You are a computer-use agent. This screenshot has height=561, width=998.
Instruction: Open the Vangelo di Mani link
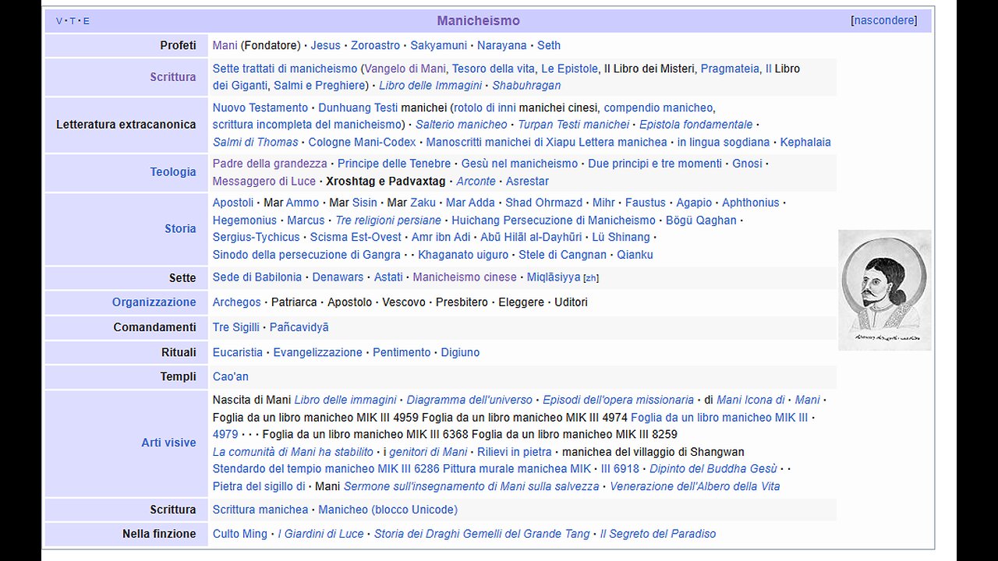405,69
